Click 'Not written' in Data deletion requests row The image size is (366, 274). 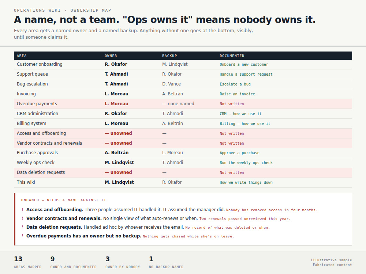(x=232, y=173)
